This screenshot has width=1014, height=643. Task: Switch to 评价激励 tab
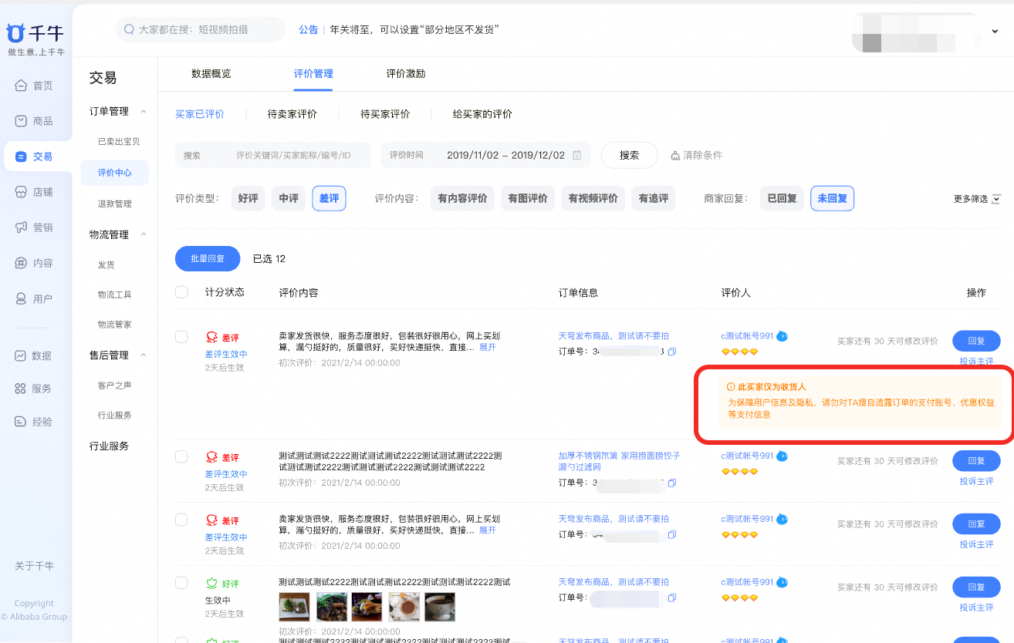pyautogui.click(x=406, y=74)
